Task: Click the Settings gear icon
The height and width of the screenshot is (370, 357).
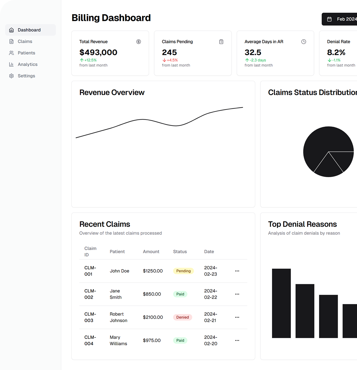Action: pyautogui.click(x=11, y=76)
